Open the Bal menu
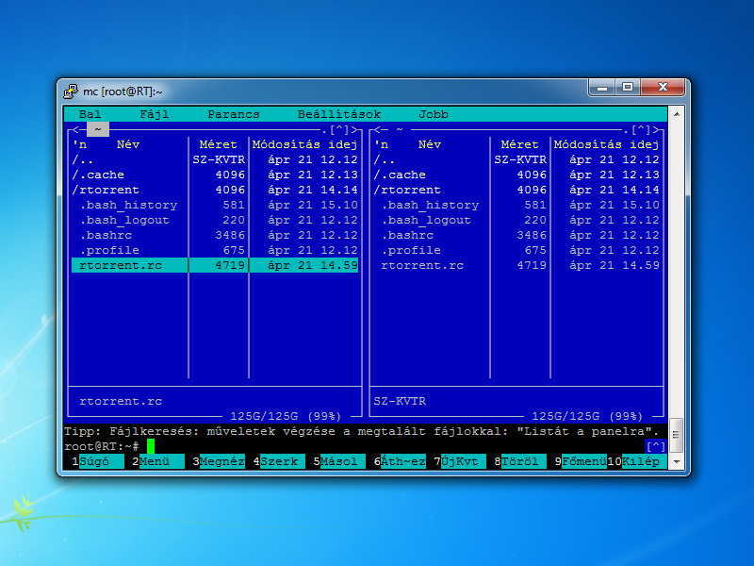 pos(90,114)
